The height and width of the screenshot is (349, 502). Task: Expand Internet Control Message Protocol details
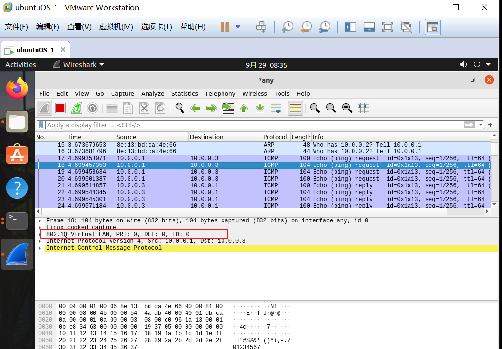(40, 248)
